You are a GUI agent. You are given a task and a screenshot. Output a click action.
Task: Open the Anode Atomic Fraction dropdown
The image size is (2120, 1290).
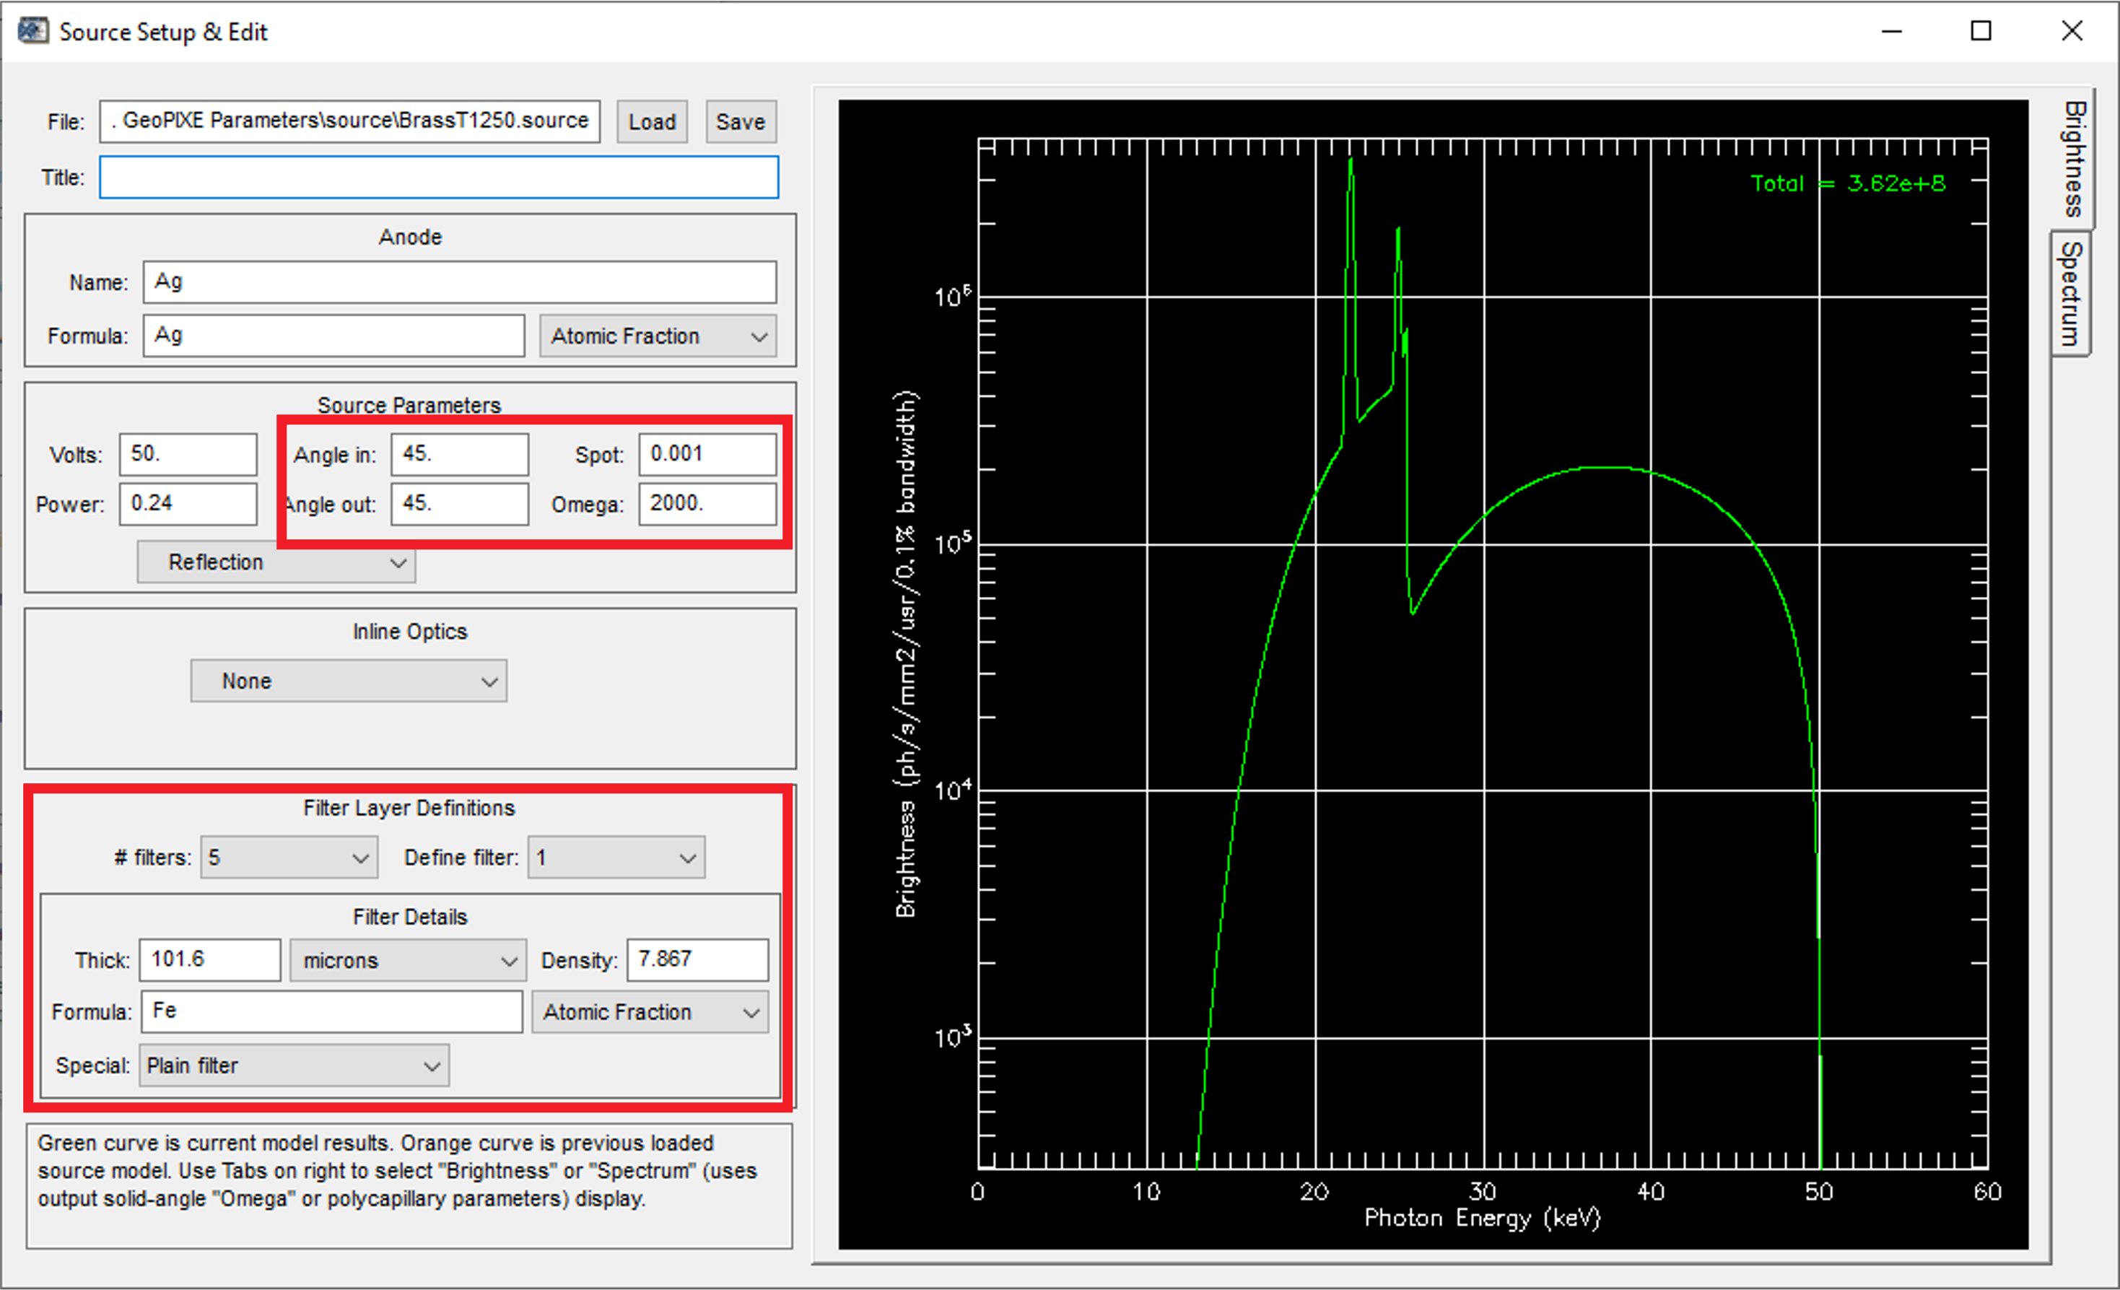pos(658,336)
